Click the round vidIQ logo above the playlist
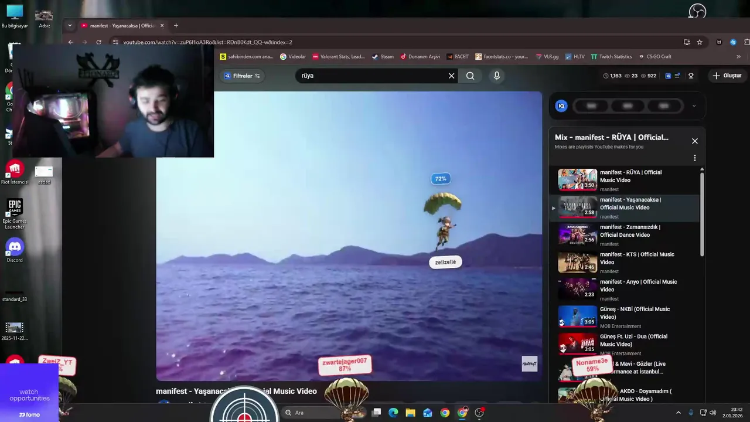This screenshot has height=422, width=750. (x=561, y=106)
